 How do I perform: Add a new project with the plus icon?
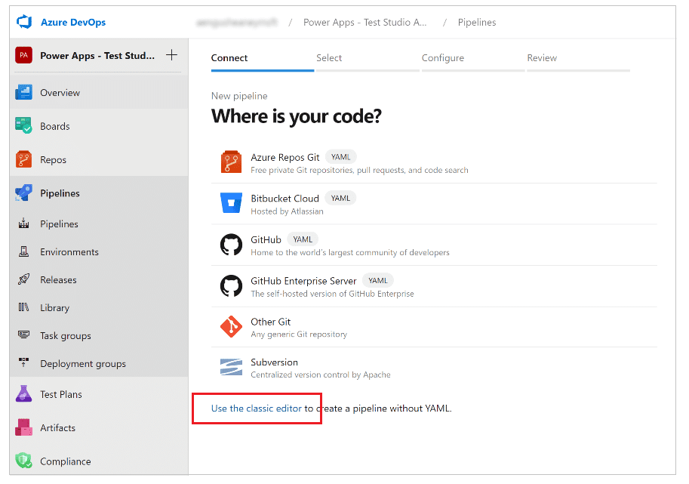[172, 55]
